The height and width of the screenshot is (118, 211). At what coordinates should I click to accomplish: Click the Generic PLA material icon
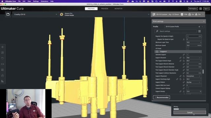pos(62,14)
